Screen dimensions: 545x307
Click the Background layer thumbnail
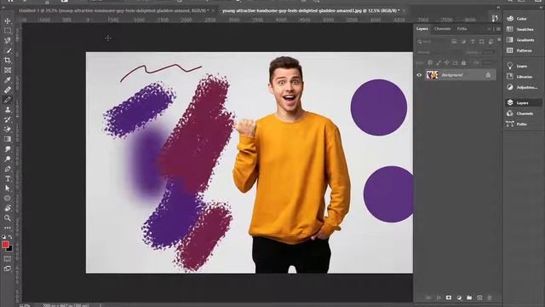pyautogui.click(x=432, y=75)
